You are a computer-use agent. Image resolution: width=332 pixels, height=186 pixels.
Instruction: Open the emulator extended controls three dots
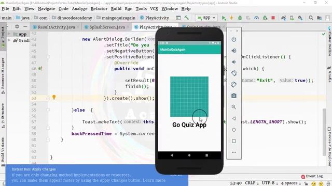234,152
